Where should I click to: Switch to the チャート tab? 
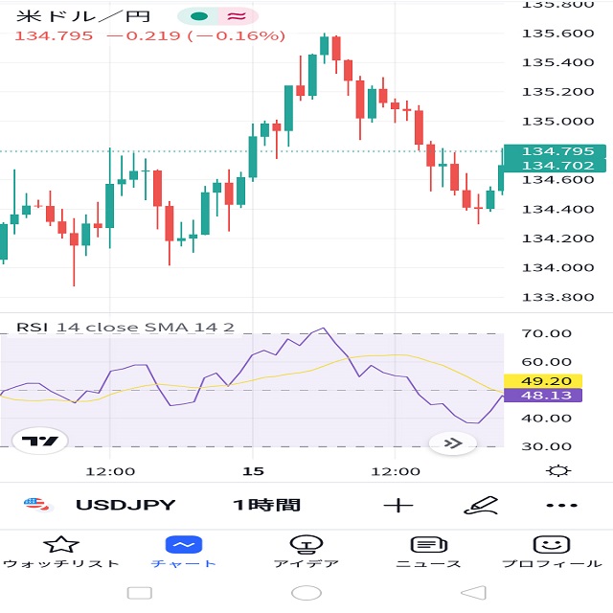(x=183, y=552)
